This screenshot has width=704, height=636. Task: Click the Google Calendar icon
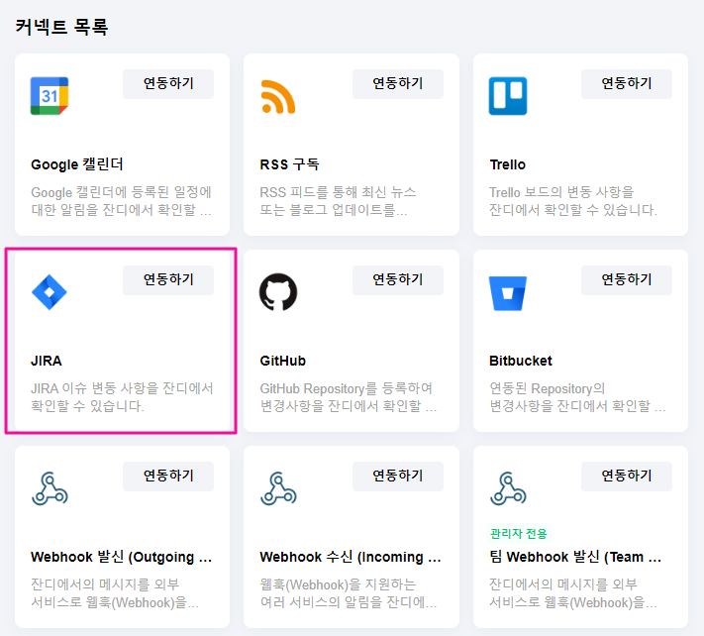50,96
